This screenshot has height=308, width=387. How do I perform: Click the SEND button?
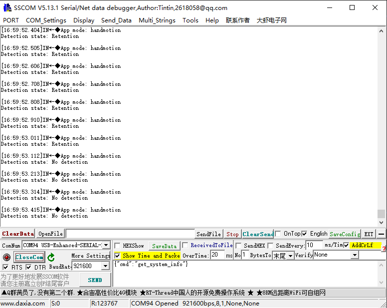(95, 280)
